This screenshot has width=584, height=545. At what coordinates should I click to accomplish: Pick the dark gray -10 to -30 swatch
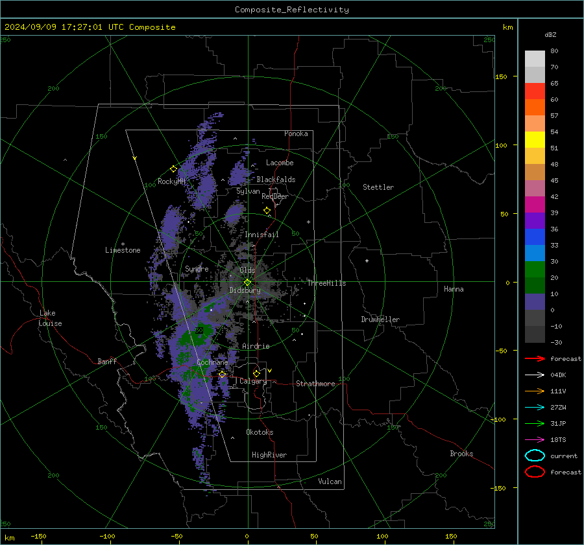(x=535, y=334)
